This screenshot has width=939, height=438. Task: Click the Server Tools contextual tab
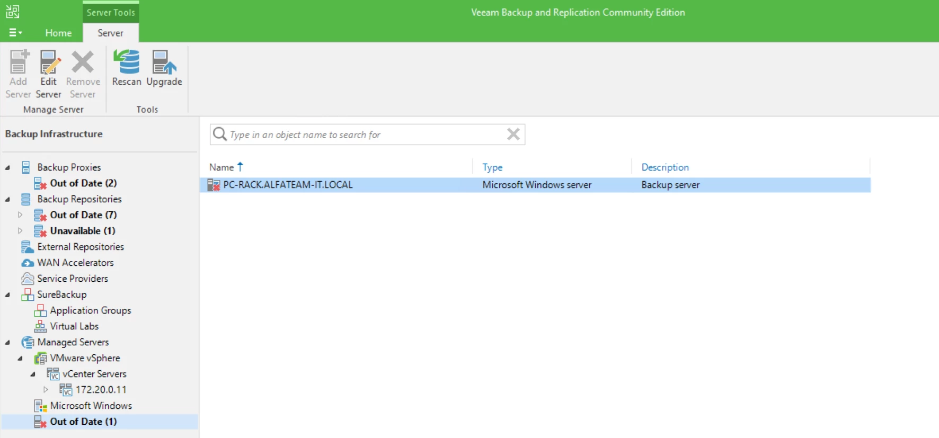click(x=111, y=12)
